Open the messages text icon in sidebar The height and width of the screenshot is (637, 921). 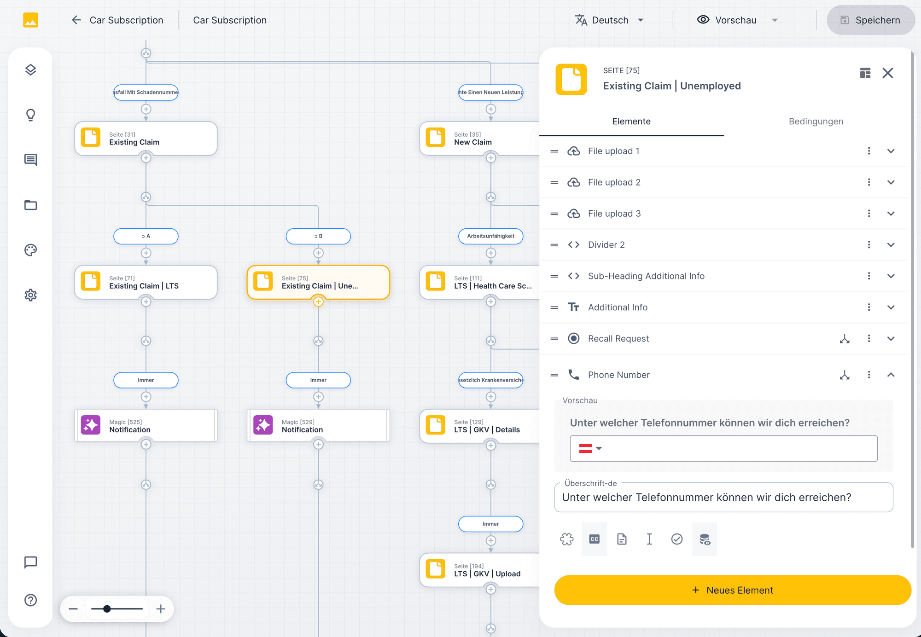[30, 160]
